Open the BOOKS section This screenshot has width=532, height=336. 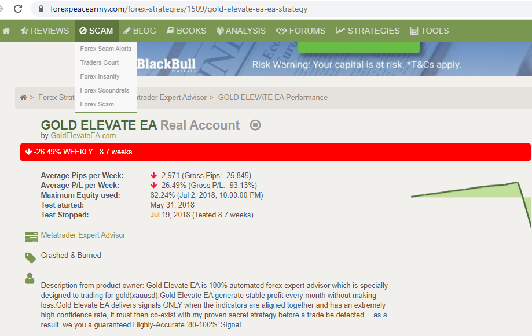pyautogui.click(x=186, y=31)
